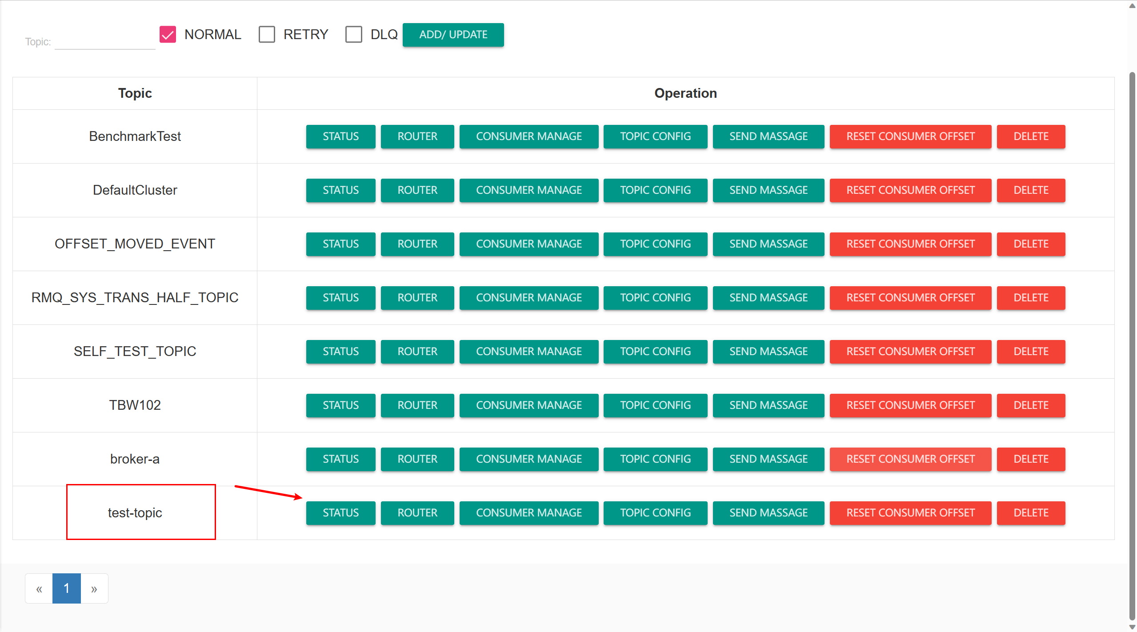Go to previous page with « arrow
This screenshot has width=1137, height=632.
point(39,588)
